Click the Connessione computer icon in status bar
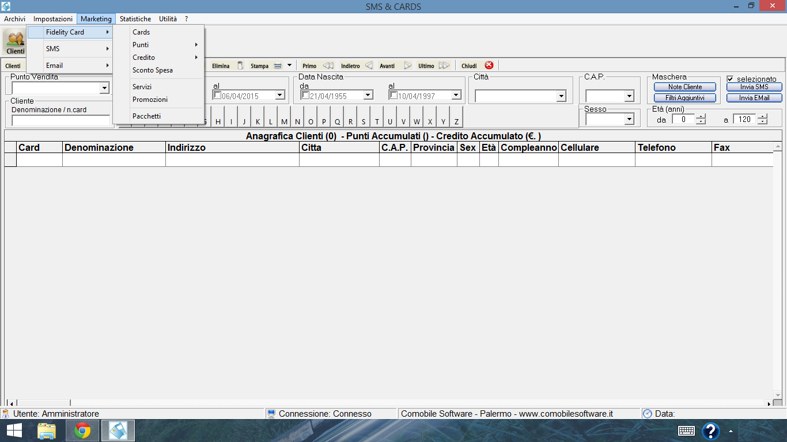This screenshot has width=787, height=442. (271, 414)
